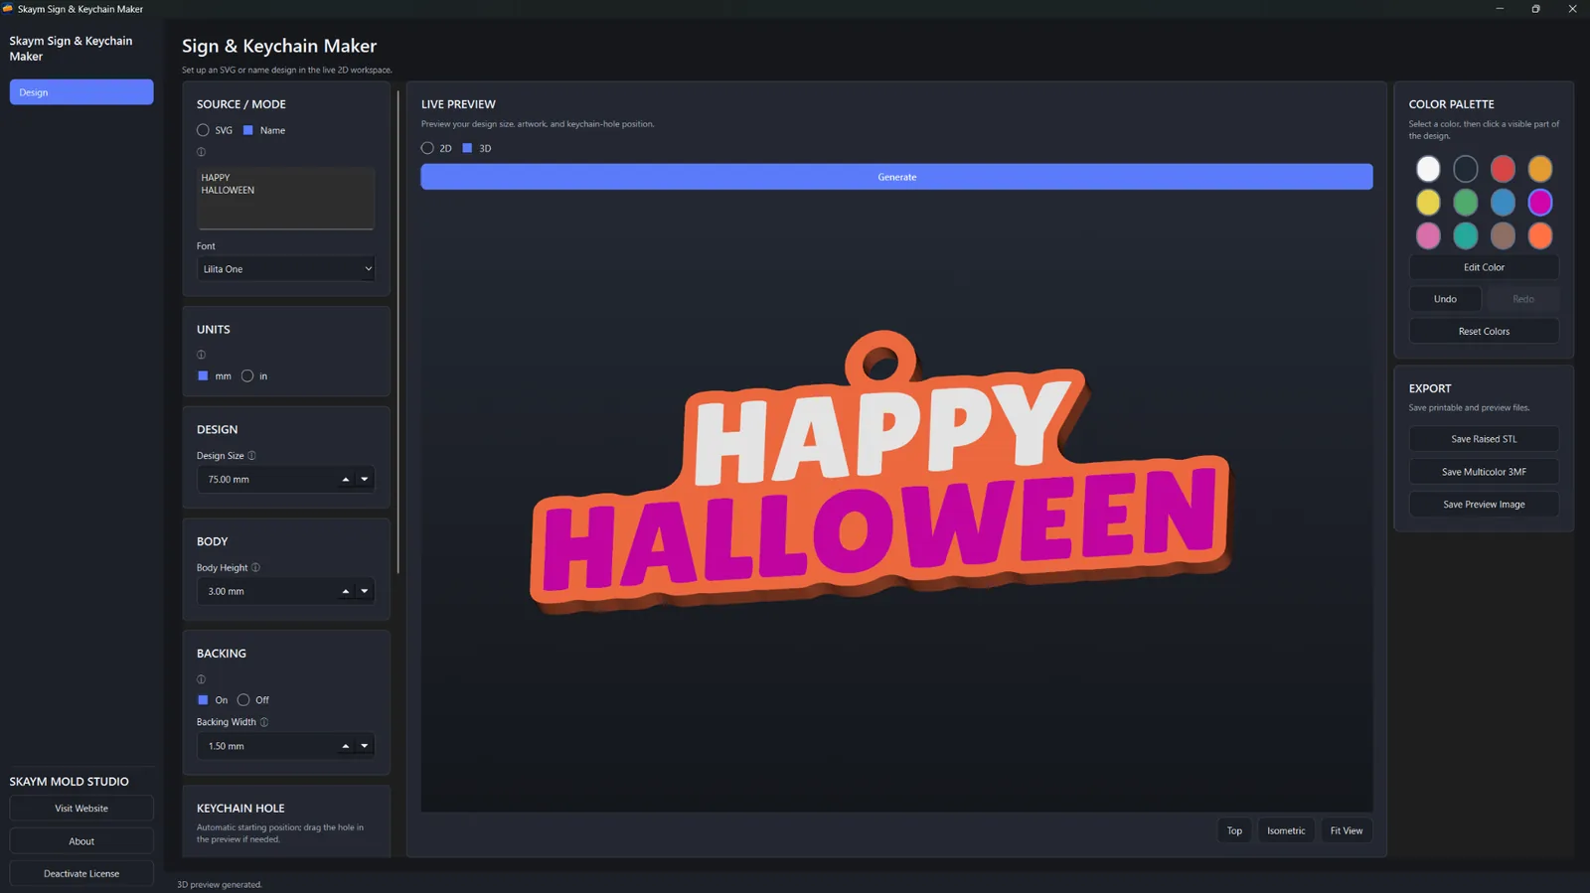Pick the magenta color swatch

click(1540, 203)
